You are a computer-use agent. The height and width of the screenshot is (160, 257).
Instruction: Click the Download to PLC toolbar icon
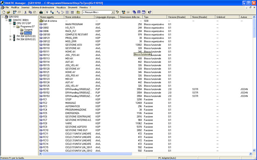[x=41, y=12]
